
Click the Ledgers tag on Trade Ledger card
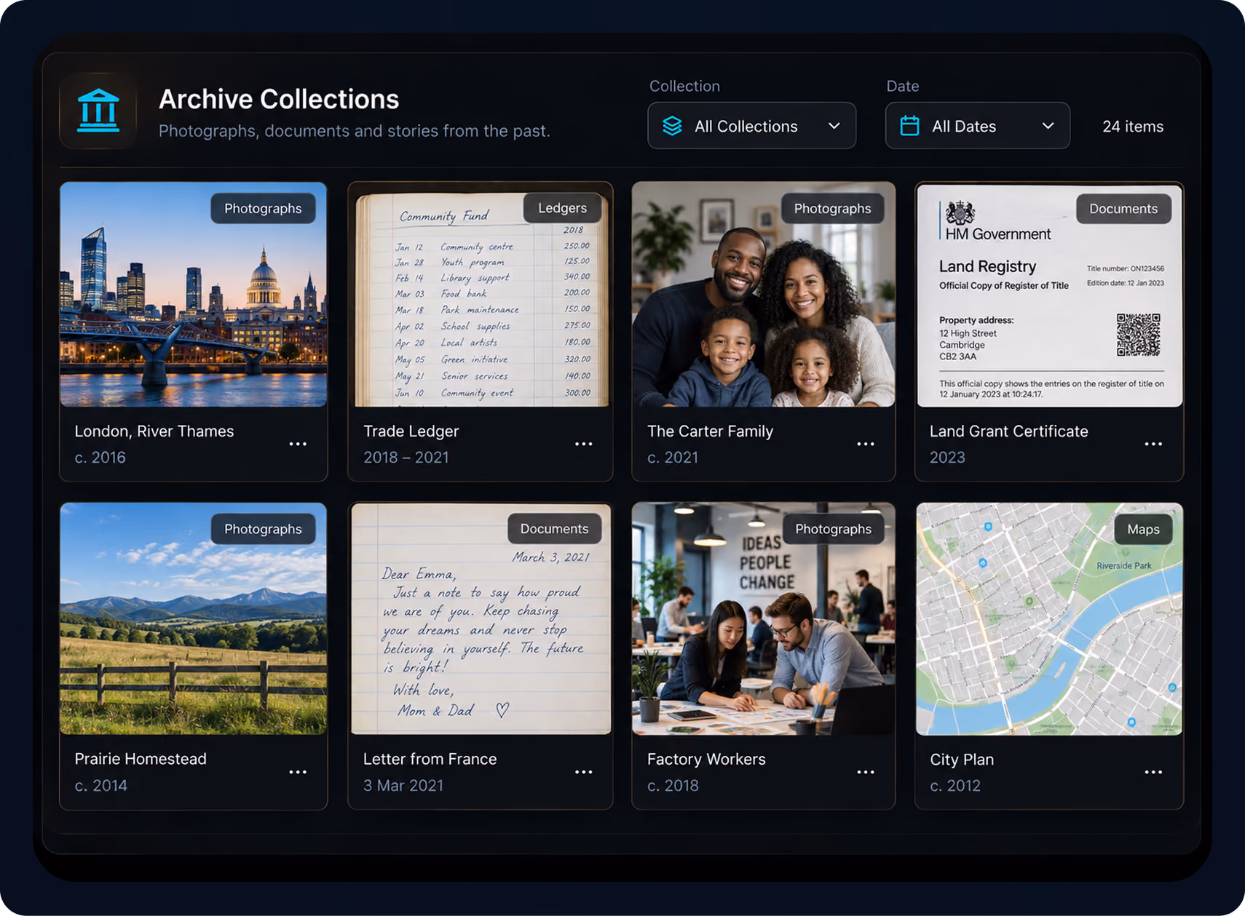[x=562, y=208]
